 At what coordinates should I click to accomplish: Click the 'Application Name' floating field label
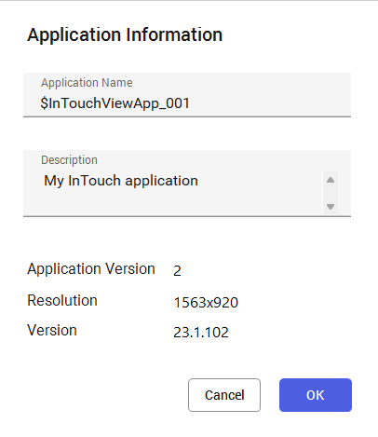pyautogui.click(x=87, y=83)
